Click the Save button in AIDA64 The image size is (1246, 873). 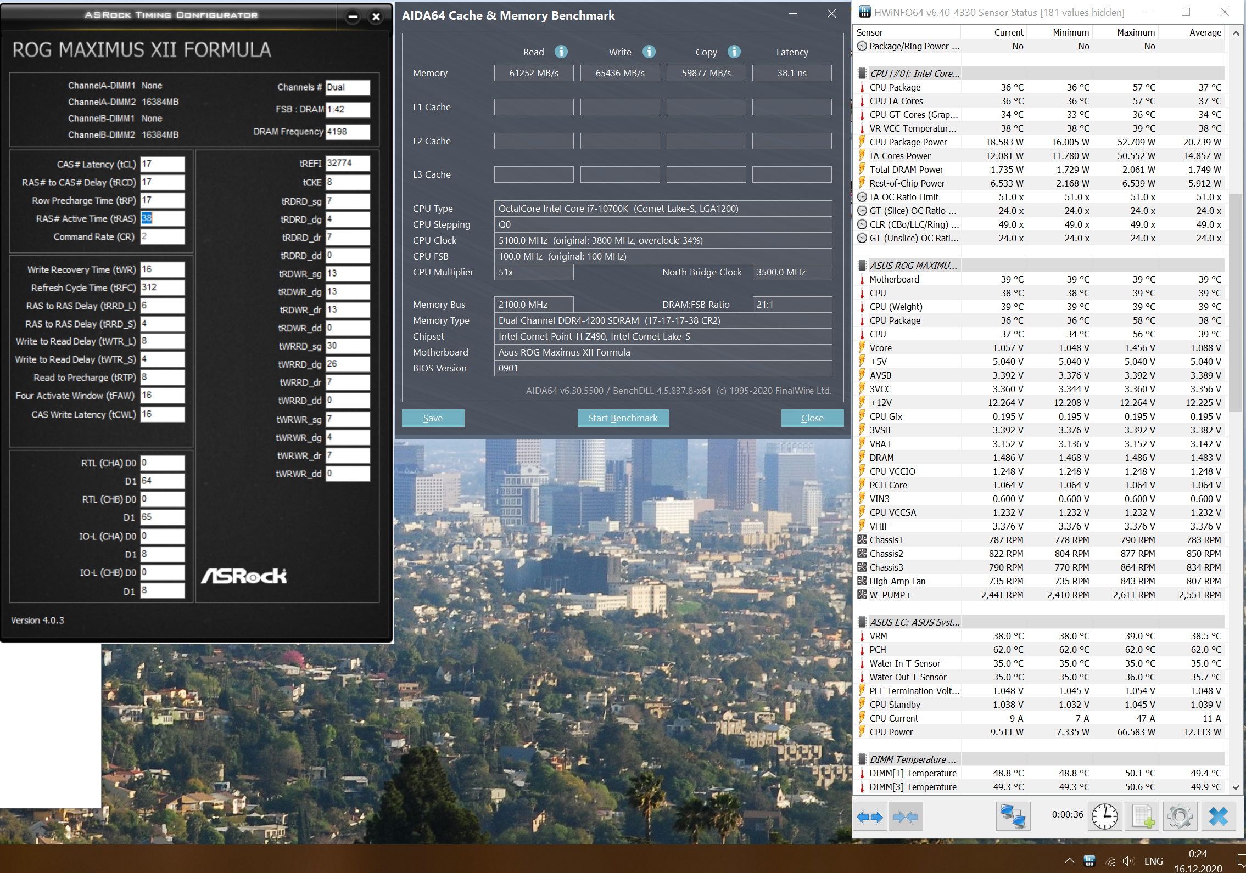[x=433, y=418]
